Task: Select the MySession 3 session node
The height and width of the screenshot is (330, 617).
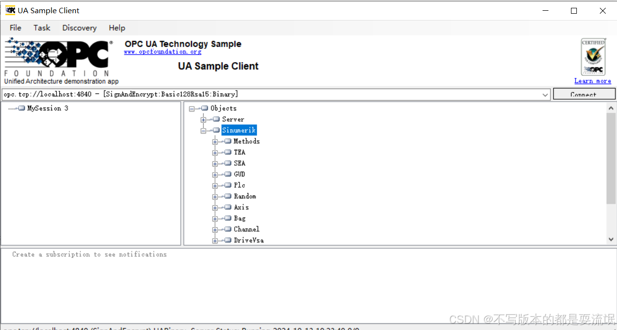Action: (47, 108)
